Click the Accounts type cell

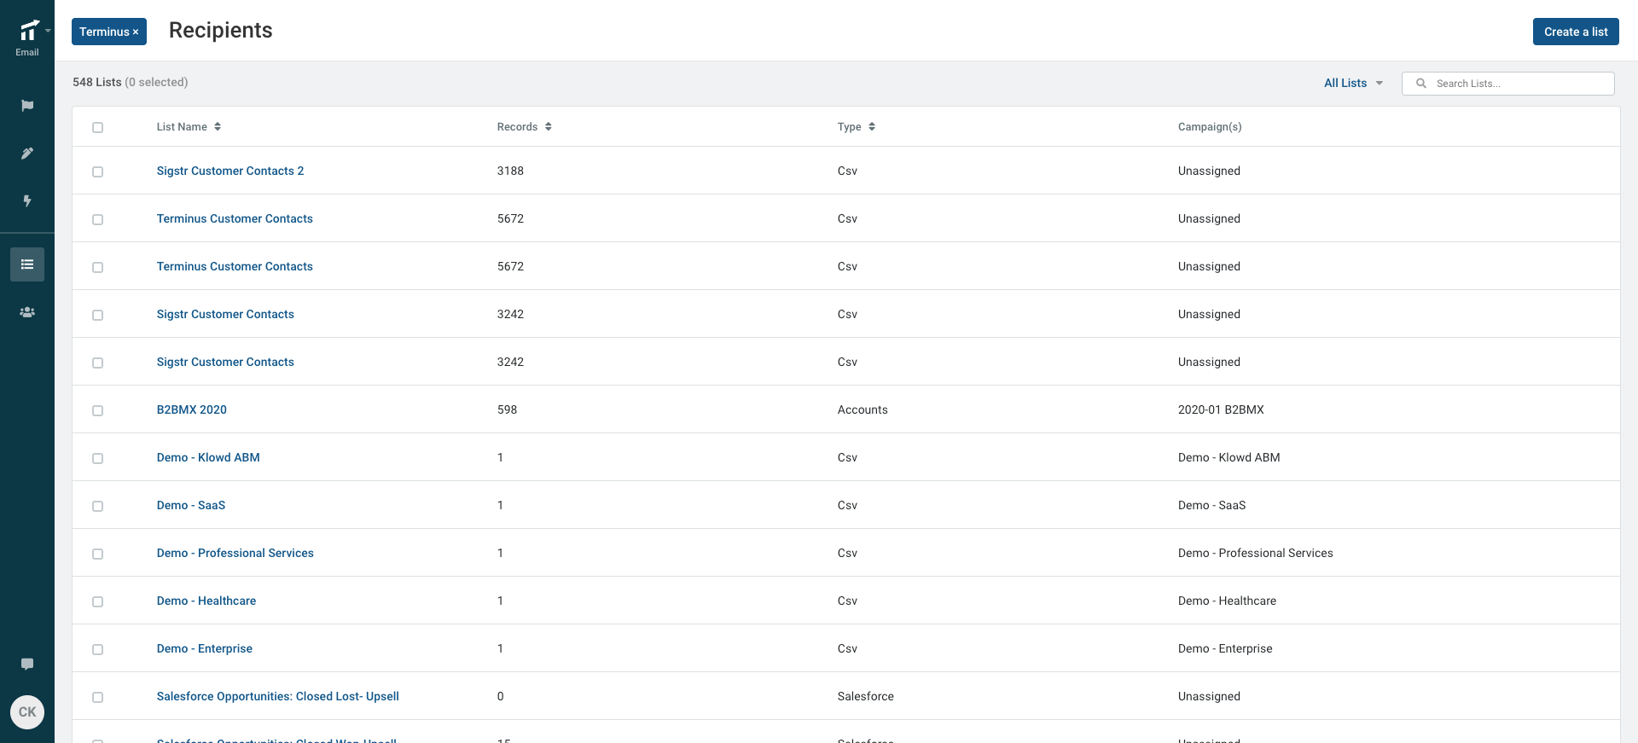(863, 409)
